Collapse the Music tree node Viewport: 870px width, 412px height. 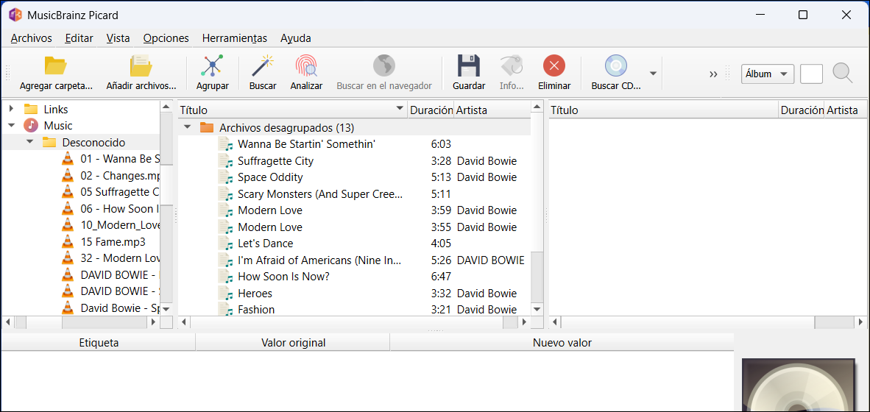tap(11, 125)
